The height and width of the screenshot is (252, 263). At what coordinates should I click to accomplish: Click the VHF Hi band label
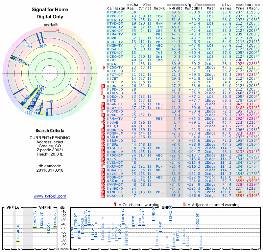45,207
